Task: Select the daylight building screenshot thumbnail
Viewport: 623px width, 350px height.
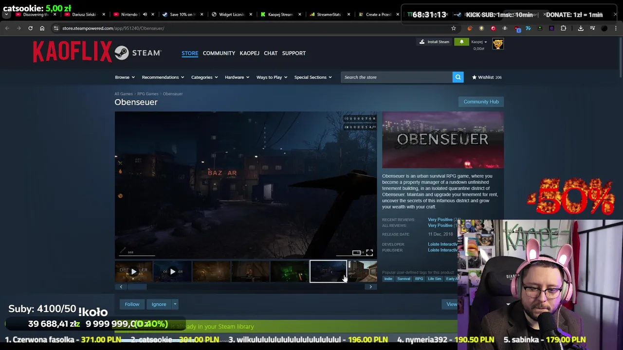Action: coord(363,271)
